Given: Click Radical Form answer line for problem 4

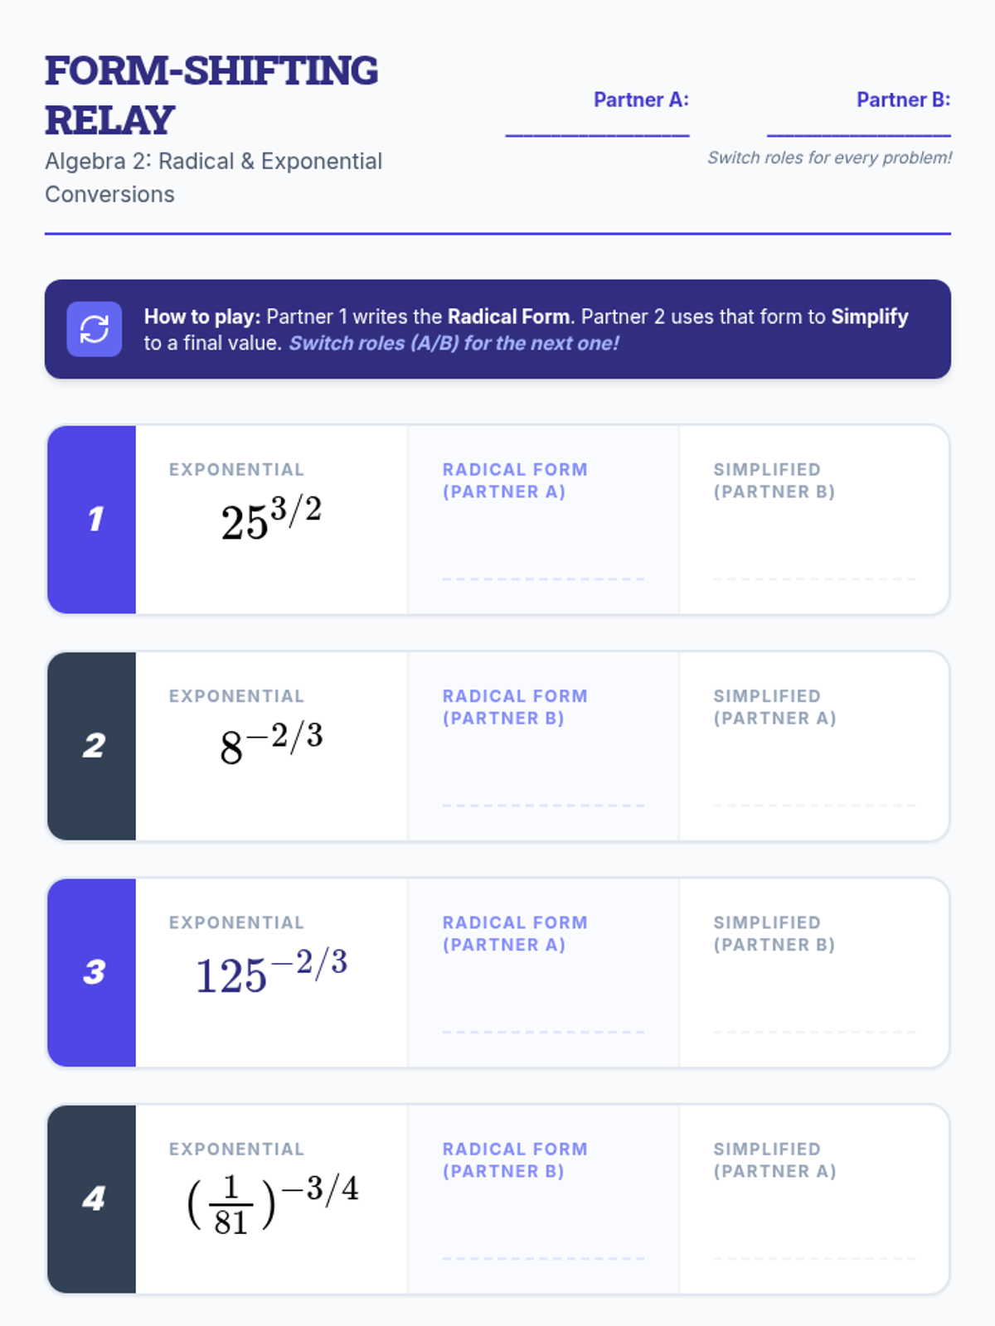Looking at the screenshot, I should click(x=544, y=1257).
